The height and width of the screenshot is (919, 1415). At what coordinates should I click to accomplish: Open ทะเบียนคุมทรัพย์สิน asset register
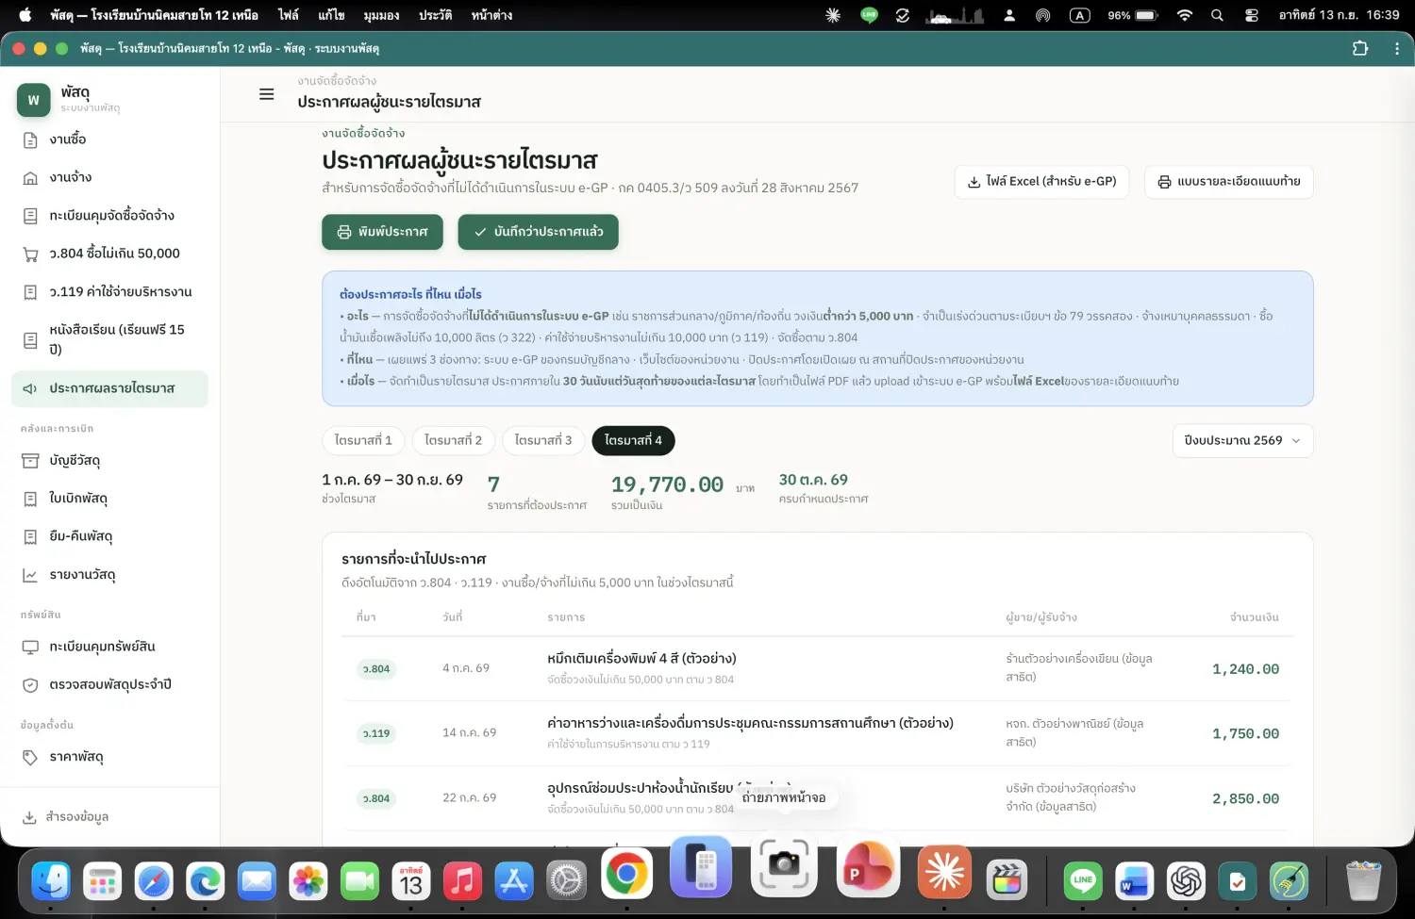[110, 647]
